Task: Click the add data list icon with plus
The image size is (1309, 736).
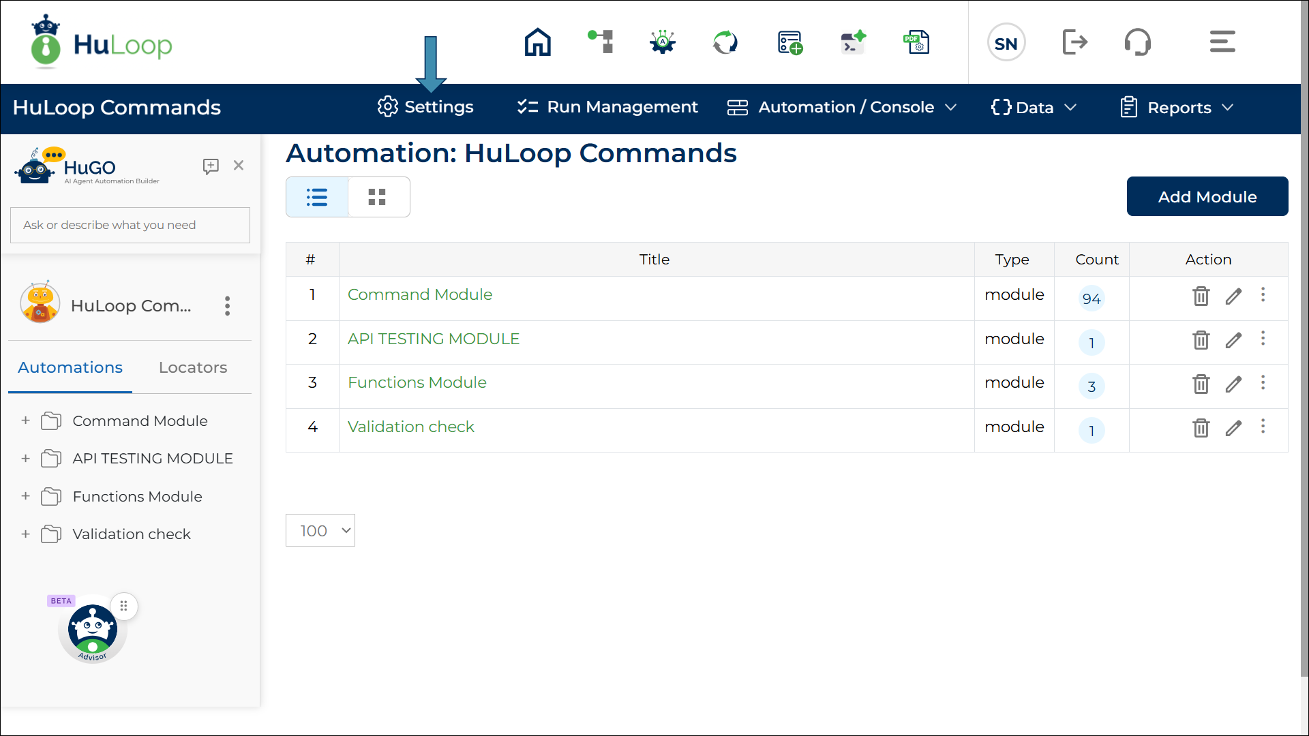Action: click(x=789, y=42)
